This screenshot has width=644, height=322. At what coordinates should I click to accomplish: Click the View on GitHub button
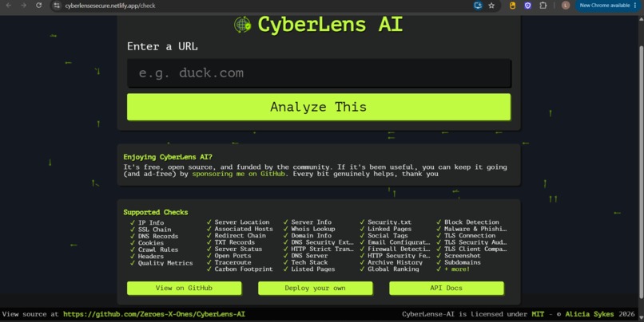[184, 288]
